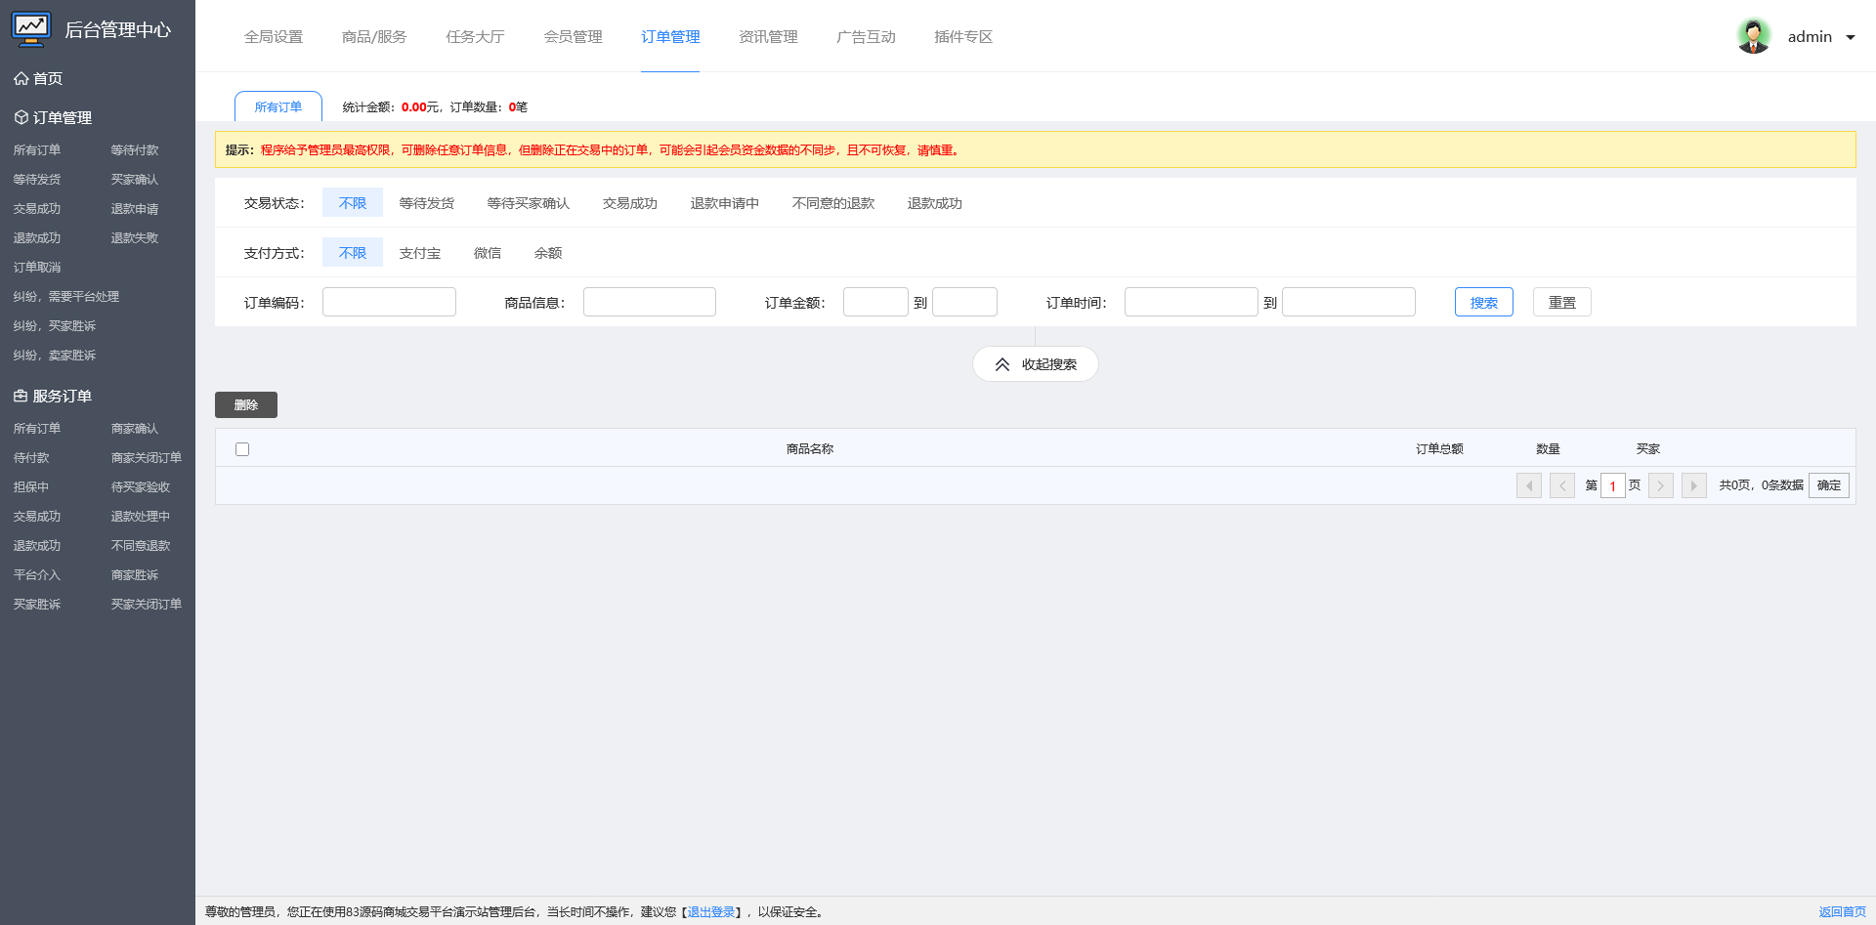Click the page number input box
Screen dimensions: 1876x925
[x=1613, y=485]
